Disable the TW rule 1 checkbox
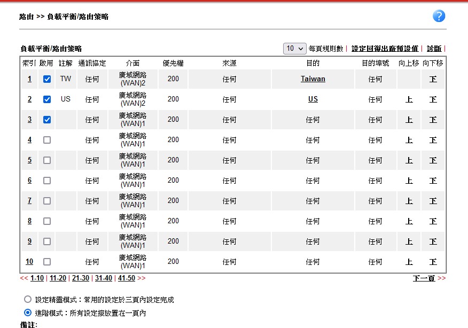This screenshot has width=468, height=328. click(47, 79)
